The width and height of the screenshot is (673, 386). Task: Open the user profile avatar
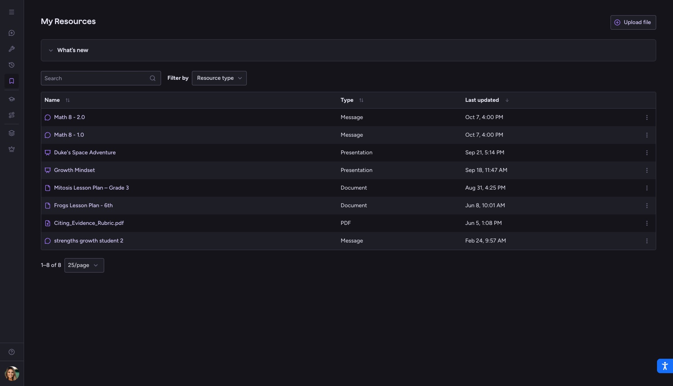click(12, 374)
